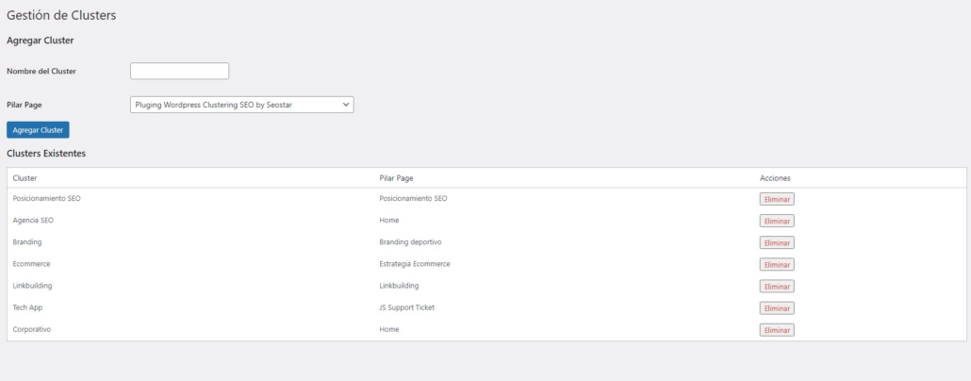This screenshot has height=381, width=971.
Task: Open the Pilar Page dropdown
Action: point(241,105)
